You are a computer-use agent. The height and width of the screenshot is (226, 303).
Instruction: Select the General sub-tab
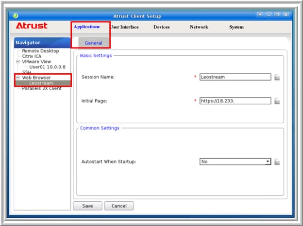coord(94,43)
